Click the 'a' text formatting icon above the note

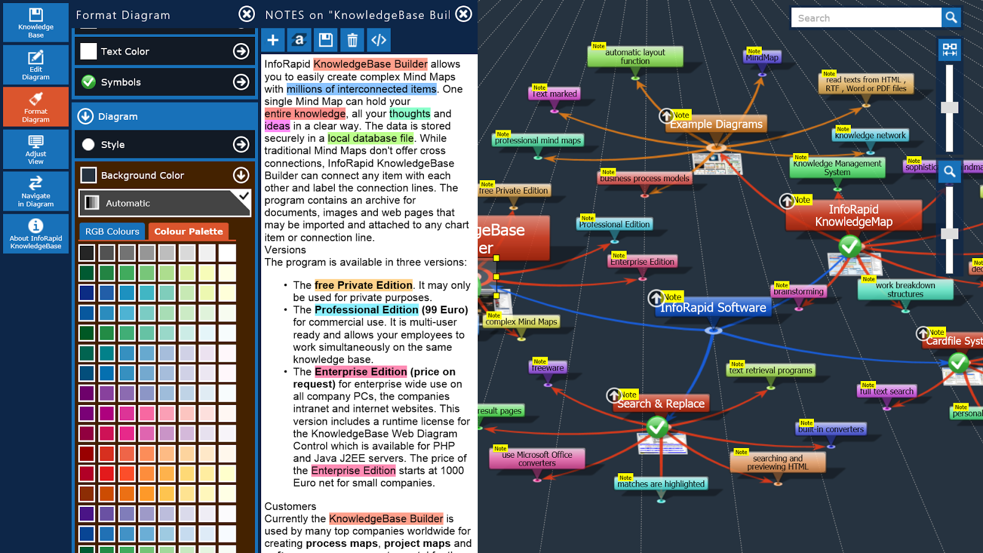(x=299, y=39)
